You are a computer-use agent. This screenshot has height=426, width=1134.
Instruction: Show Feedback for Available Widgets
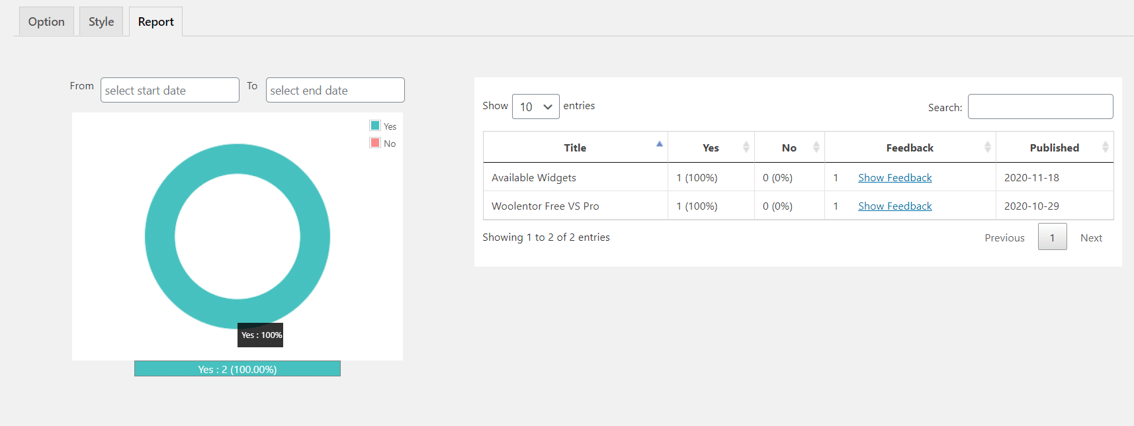click(894, 177)
